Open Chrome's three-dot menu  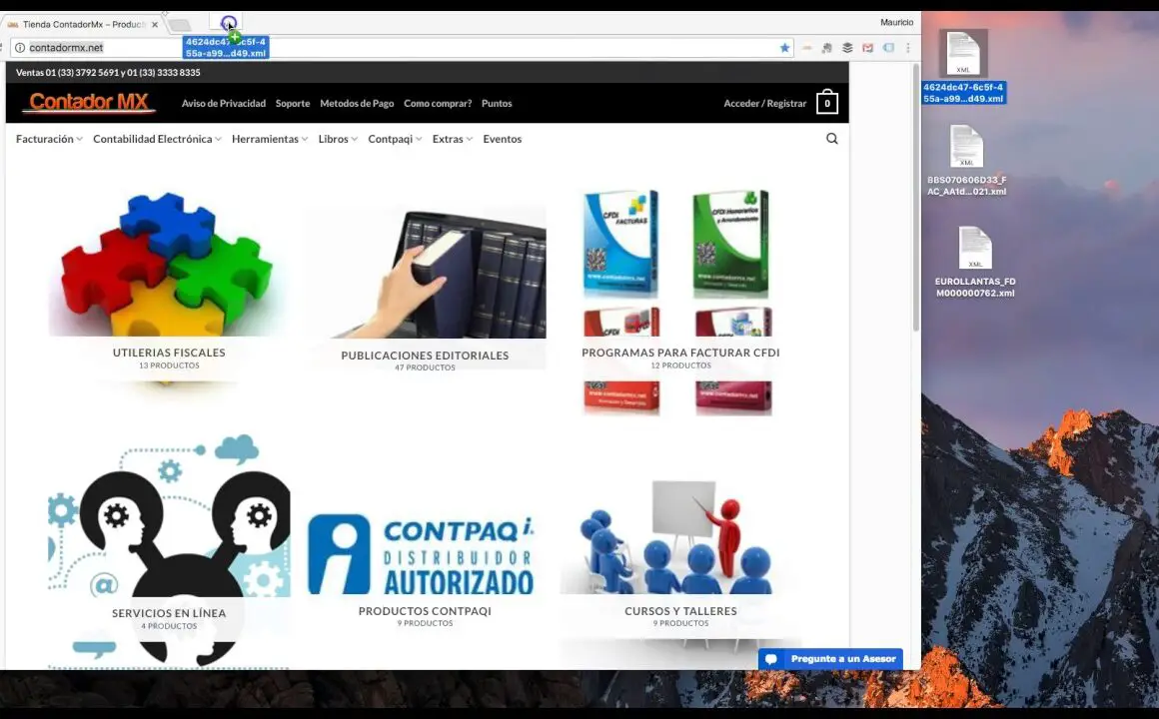point(908,47)
